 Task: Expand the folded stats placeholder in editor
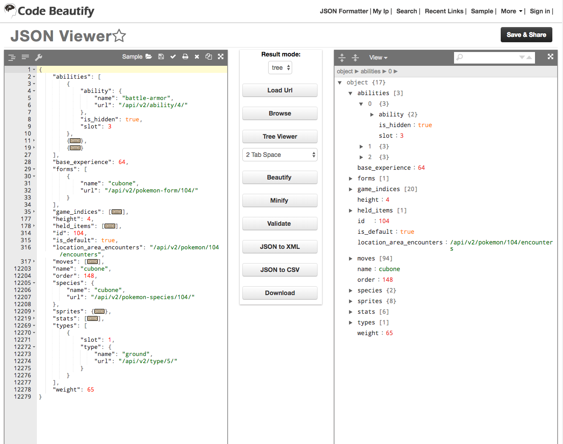[92, 319]
